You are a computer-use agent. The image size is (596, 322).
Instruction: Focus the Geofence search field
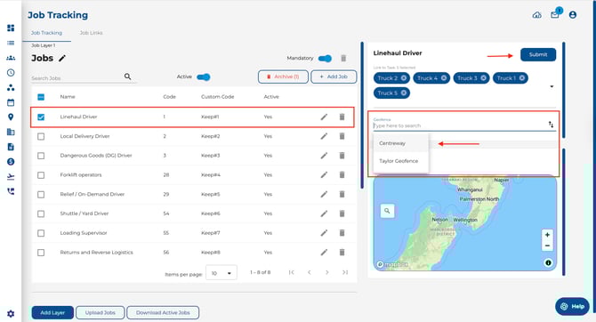(x=459, y=125)
